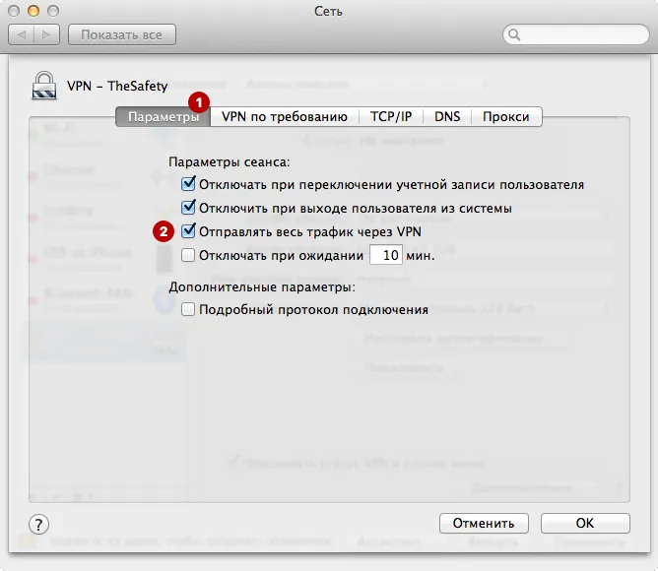Viewport: 658px width, 571px height.
Task: Click the Дополнительные параметры heading
Action: click(x=262, y=287)
